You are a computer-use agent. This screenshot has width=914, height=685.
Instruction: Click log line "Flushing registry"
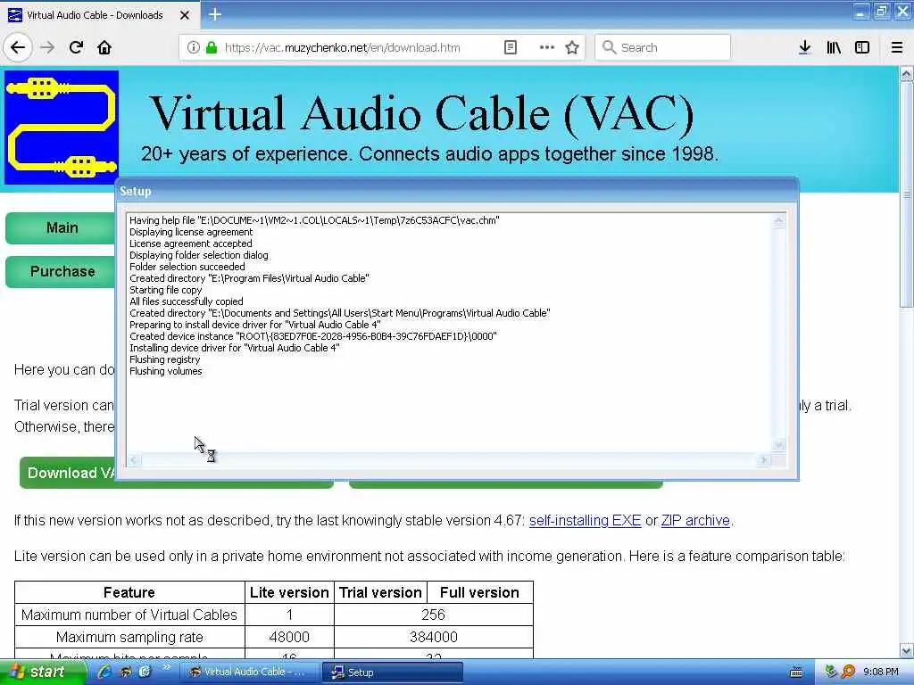coord(164,359)
